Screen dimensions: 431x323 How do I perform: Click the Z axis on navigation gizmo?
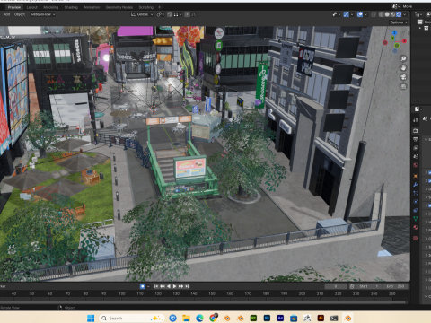coord(394,32)
